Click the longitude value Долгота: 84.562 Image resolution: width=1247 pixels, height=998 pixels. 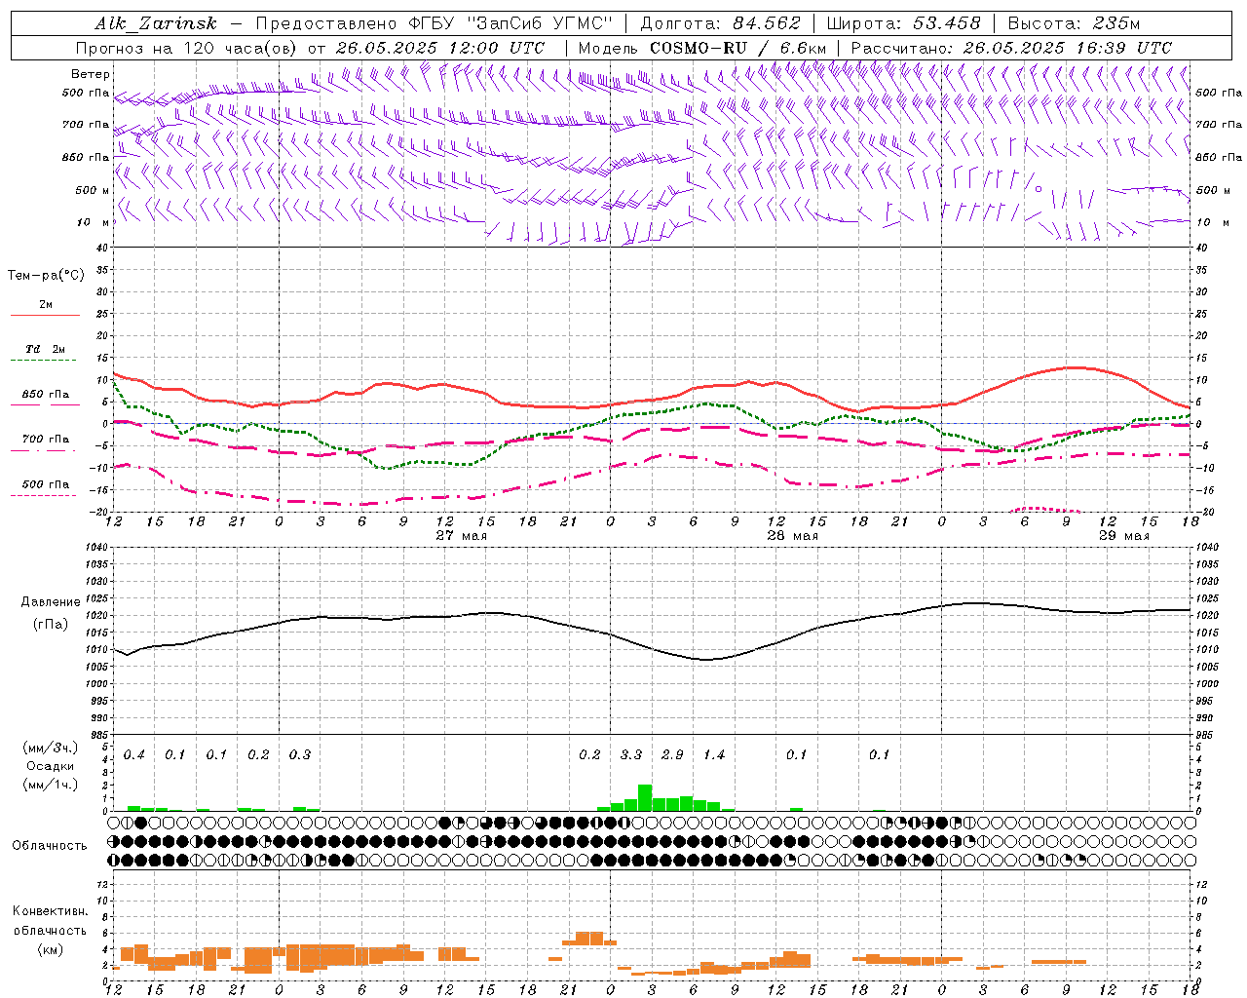(x=720, y=23)
